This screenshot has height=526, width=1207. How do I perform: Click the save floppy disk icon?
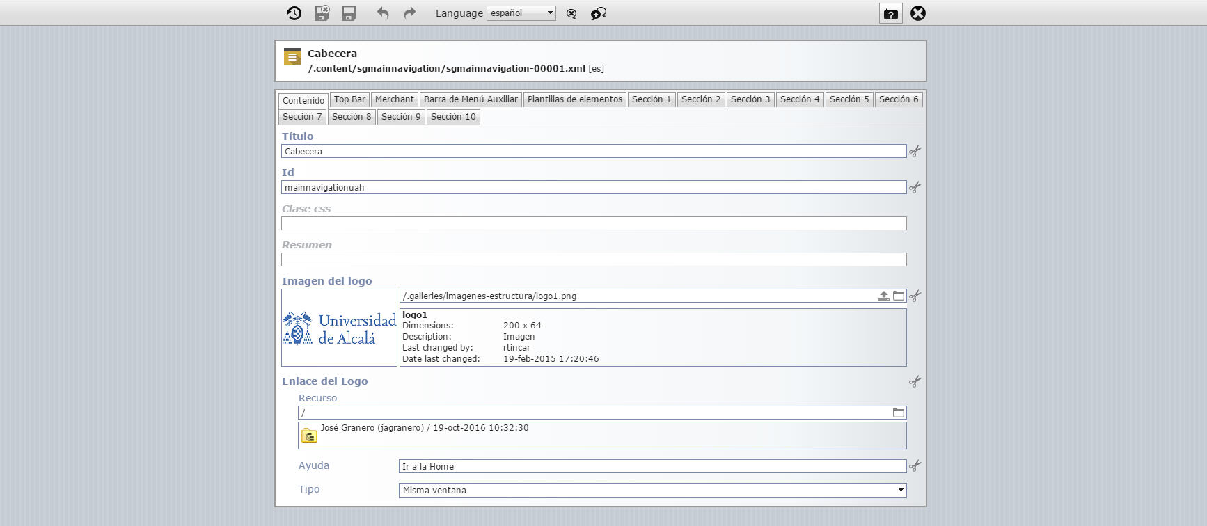[x=349, y=13]
